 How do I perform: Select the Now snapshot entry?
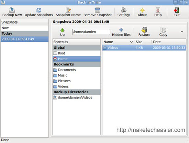click(25, 28)
